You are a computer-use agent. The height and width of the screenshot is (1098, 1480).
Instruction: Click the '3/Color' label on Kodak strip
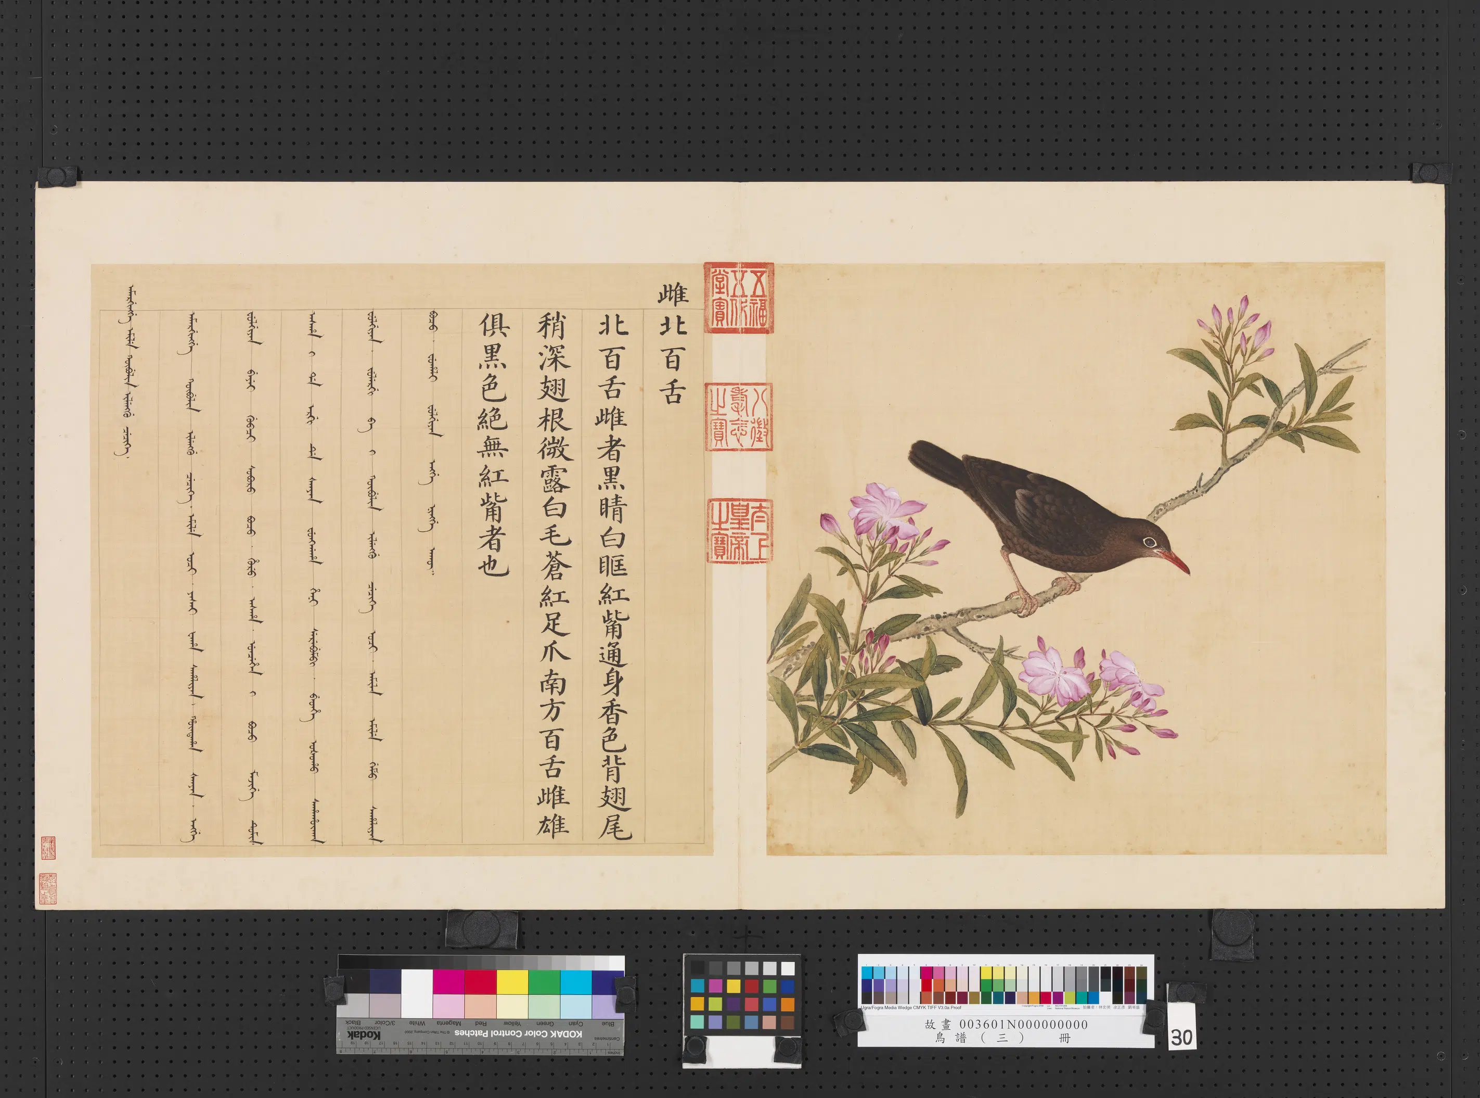pos(384,1024)
